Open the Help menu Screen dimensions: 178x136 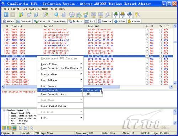tap(62, 9)
